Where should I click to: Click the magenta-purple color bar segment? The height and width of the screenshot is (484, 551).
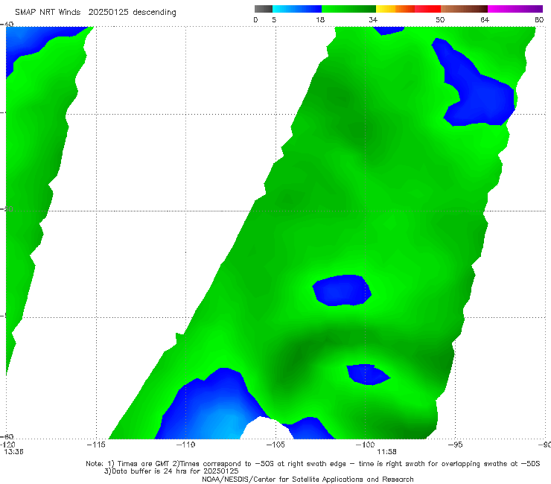coord(515,9)
